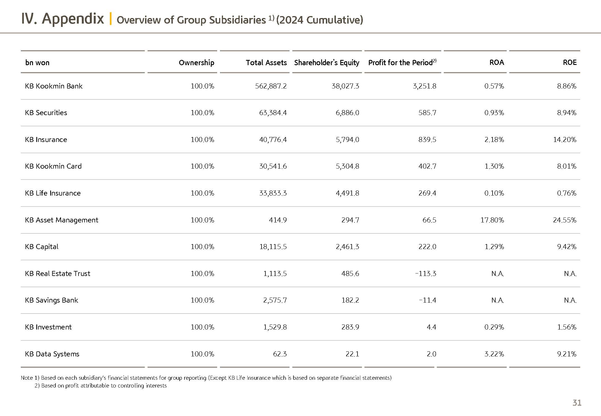
Task: Click the Ownership column header
Action: pyautogui.click(x=196, y=63)
